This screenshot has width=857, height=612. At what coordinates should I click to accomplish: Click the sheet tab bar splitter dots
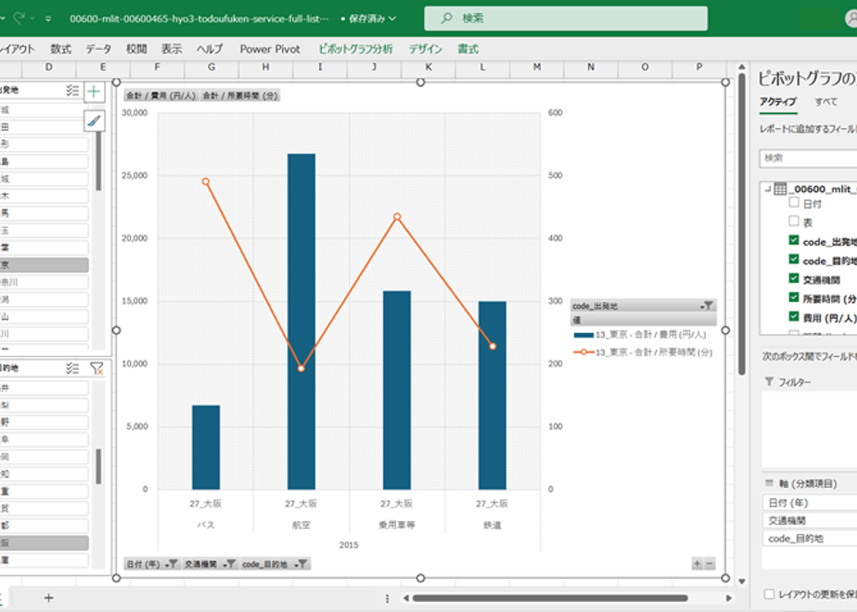(387, 598)
